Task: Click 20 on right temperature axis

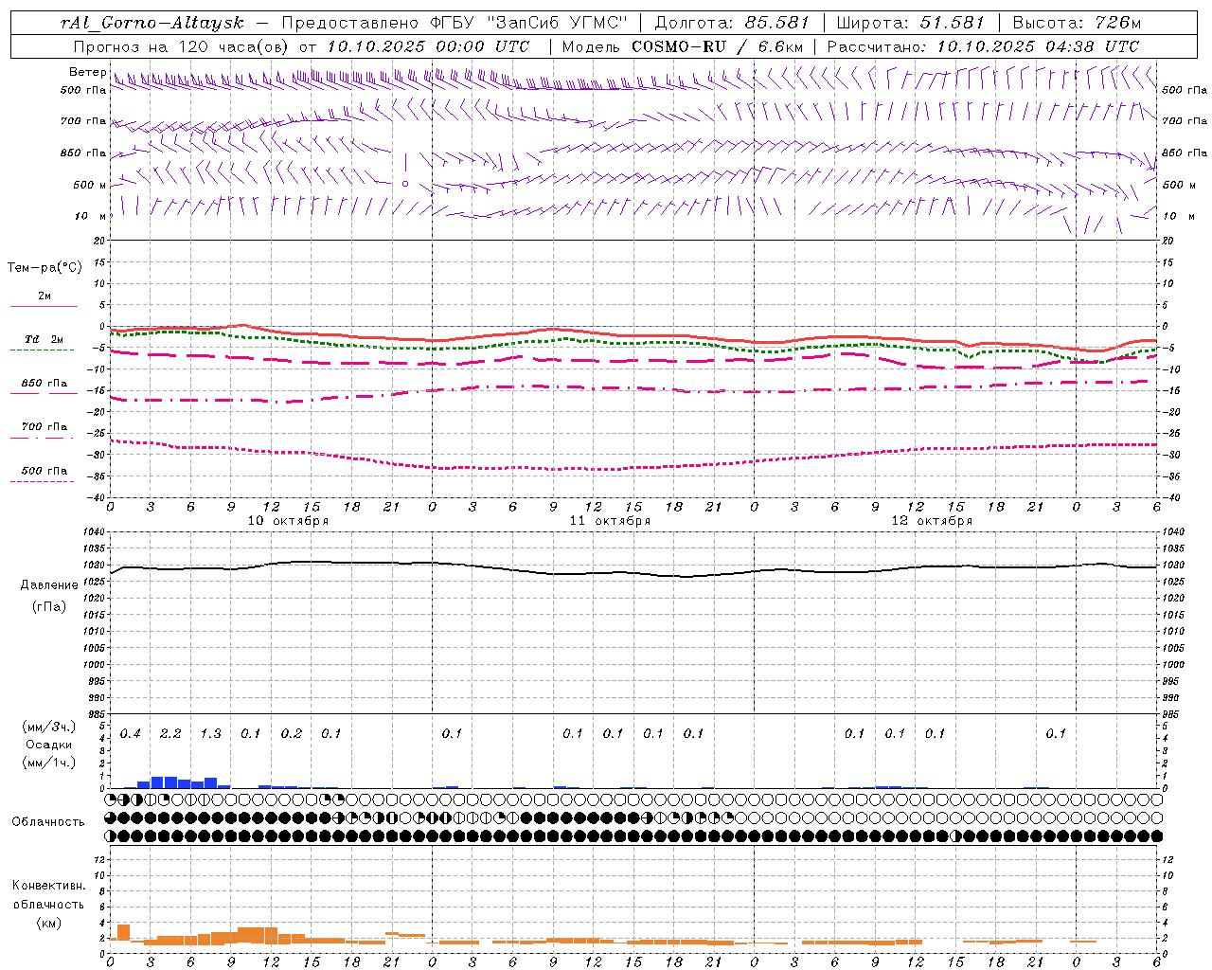Action: coord(1167,241)
